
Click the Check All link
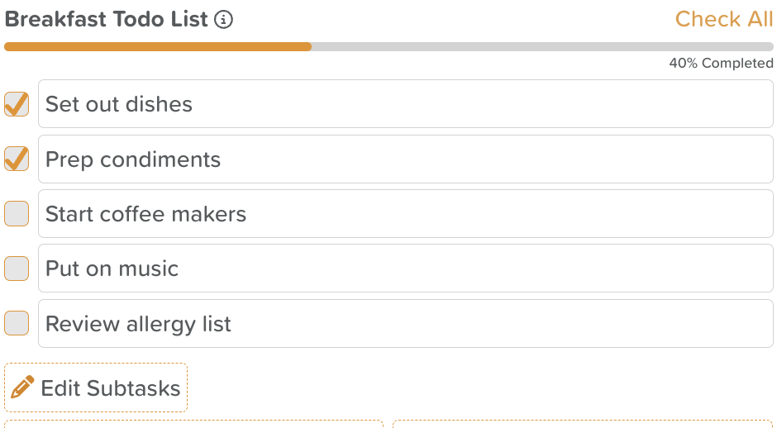click(x=723, y=19)
